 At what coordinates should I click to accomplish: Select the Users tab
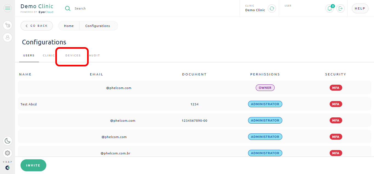coord(29,56)
